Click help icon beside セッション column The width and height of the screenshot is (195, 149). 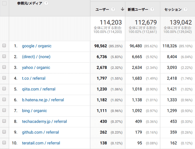pos(186,9)
